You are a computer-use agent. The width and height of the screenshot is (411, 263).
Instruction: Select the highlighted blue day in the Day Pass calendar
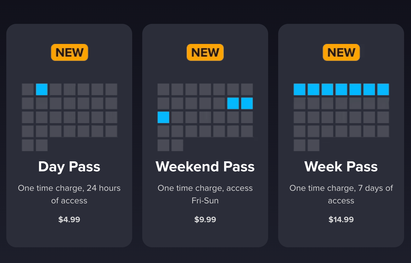click(x=42, y=89)
